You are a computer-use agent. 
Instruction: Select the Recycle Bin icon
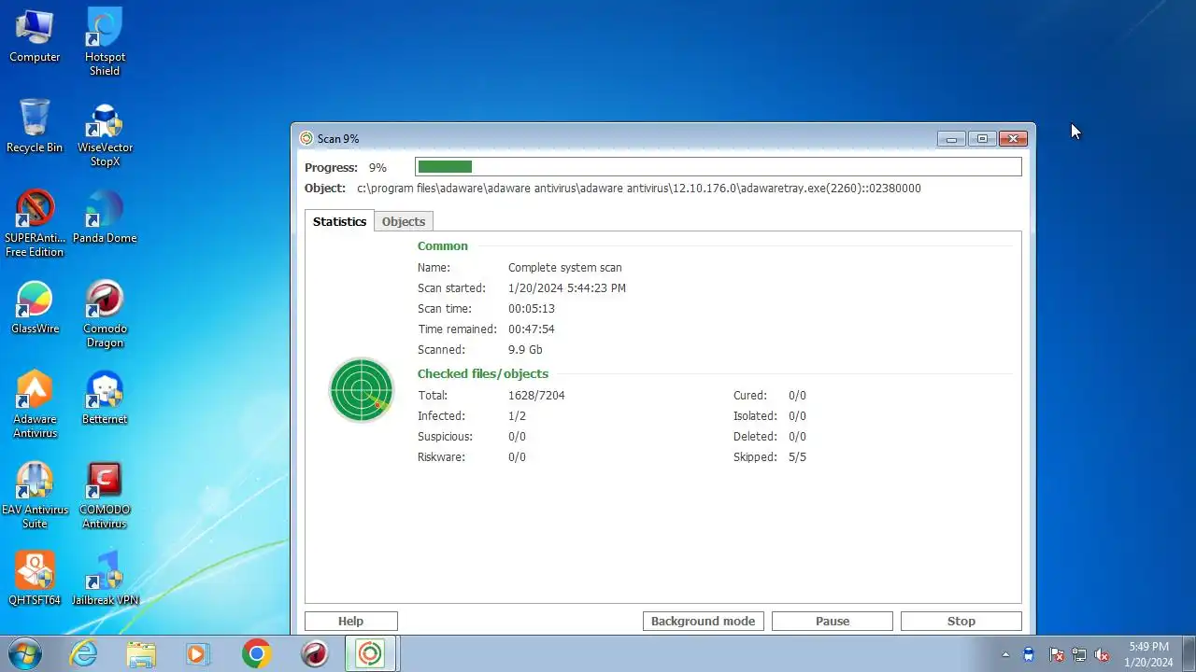[x=35, y=127]
